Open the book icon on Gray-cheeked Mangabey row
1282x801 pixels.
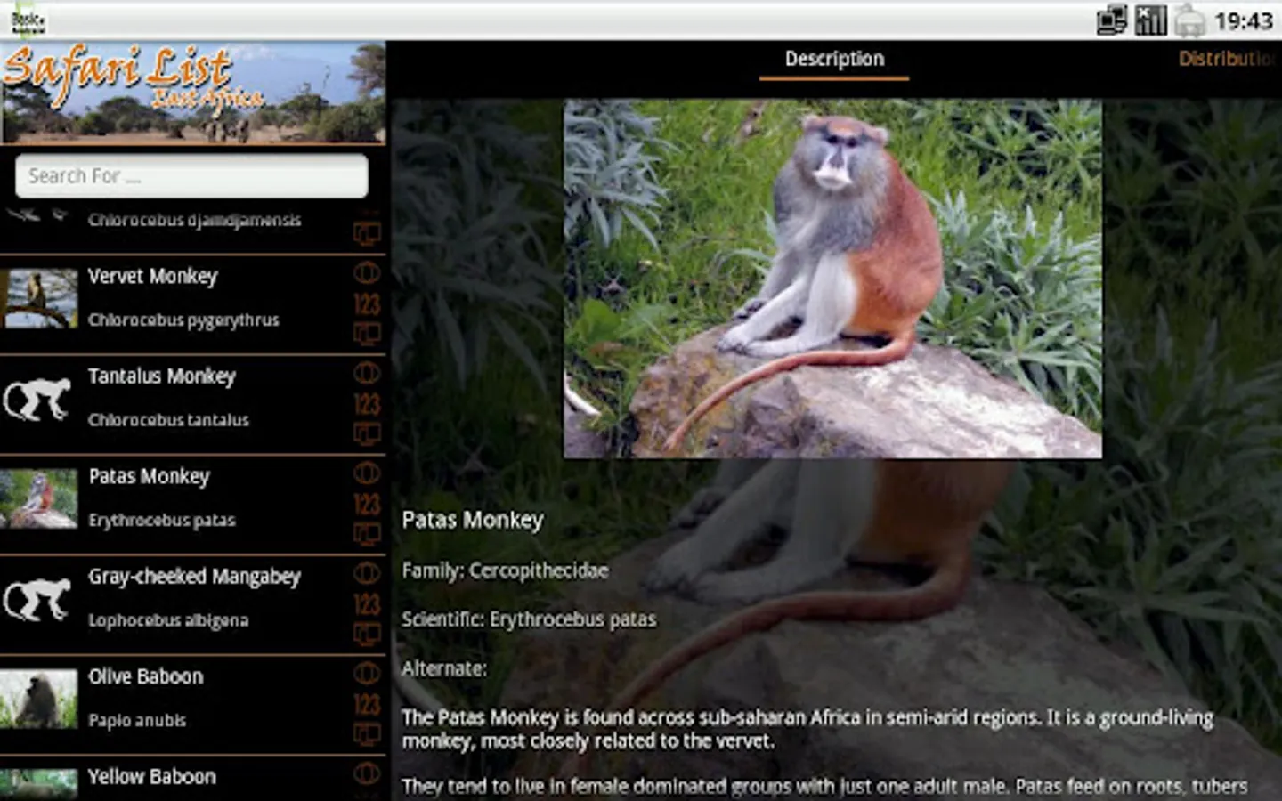coord(367,635)
